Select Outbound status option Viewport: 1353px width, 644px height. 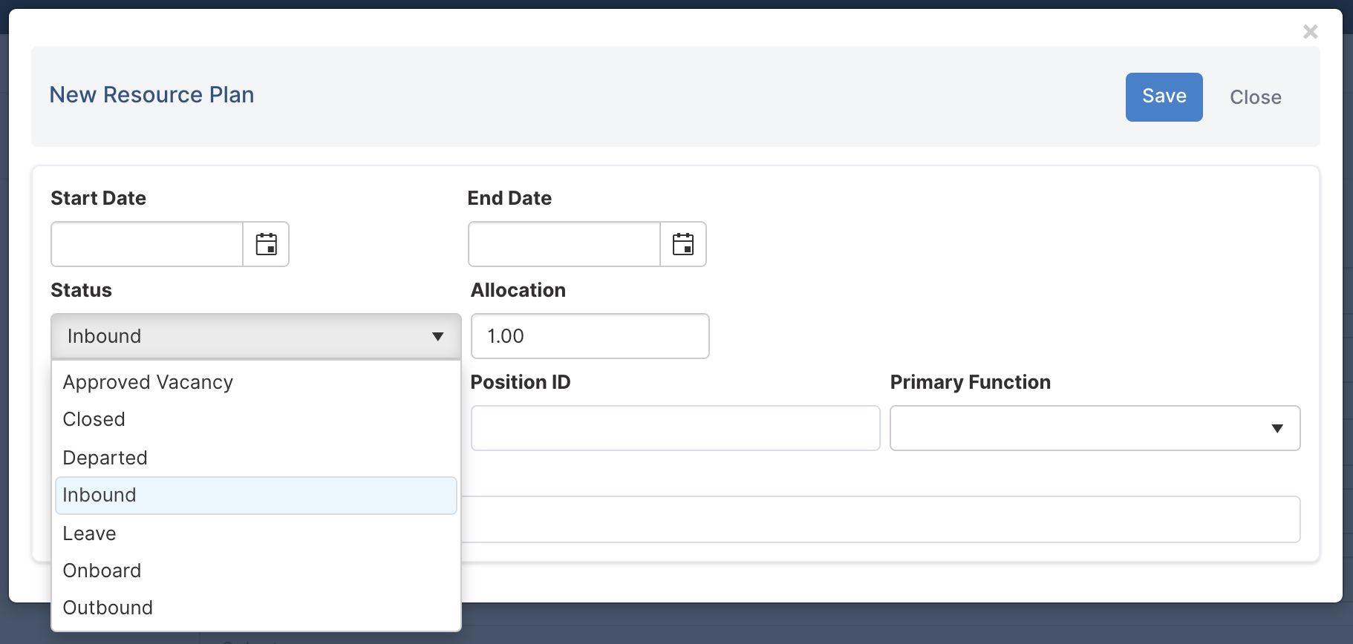256,608
